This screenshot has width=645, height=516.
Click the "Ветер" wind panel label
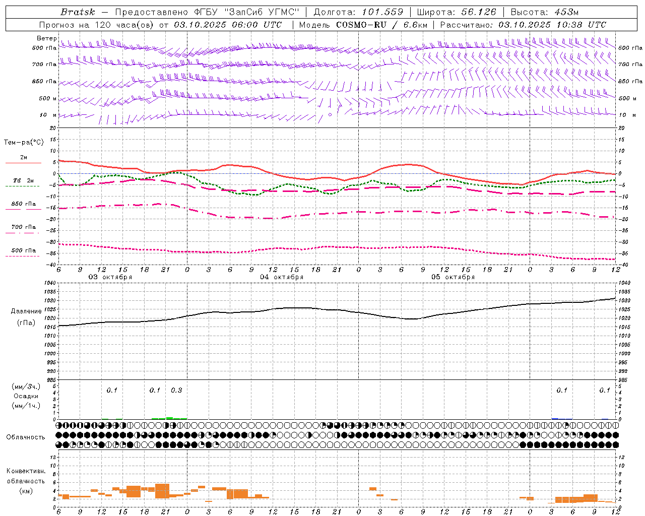tap(46, 38)
